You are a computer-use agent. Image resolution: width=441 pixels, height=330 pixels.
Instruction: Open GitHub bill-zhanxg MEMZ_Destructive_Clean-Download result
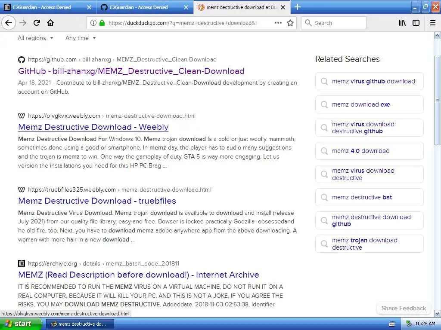click(x=131, y=71)
